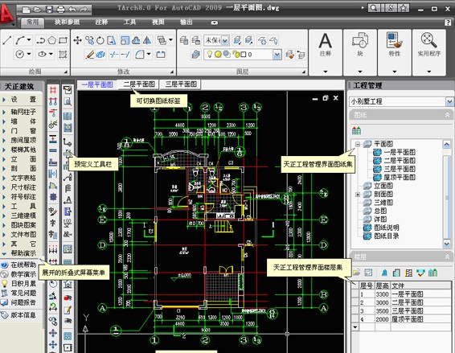Open 版本信息 item
The width and height of the screenshot is (455, 353).
click(x=19, y=315)
